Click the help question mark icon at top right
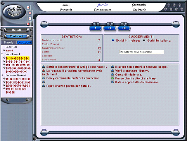Image resolution: width=187 pixels, height=141 pixels. pos(182,9)
